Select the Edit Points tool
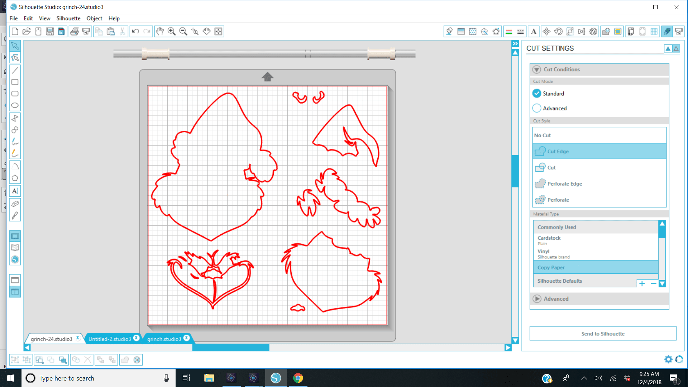The height and width of the screenshot is (387, 688). 15,58
